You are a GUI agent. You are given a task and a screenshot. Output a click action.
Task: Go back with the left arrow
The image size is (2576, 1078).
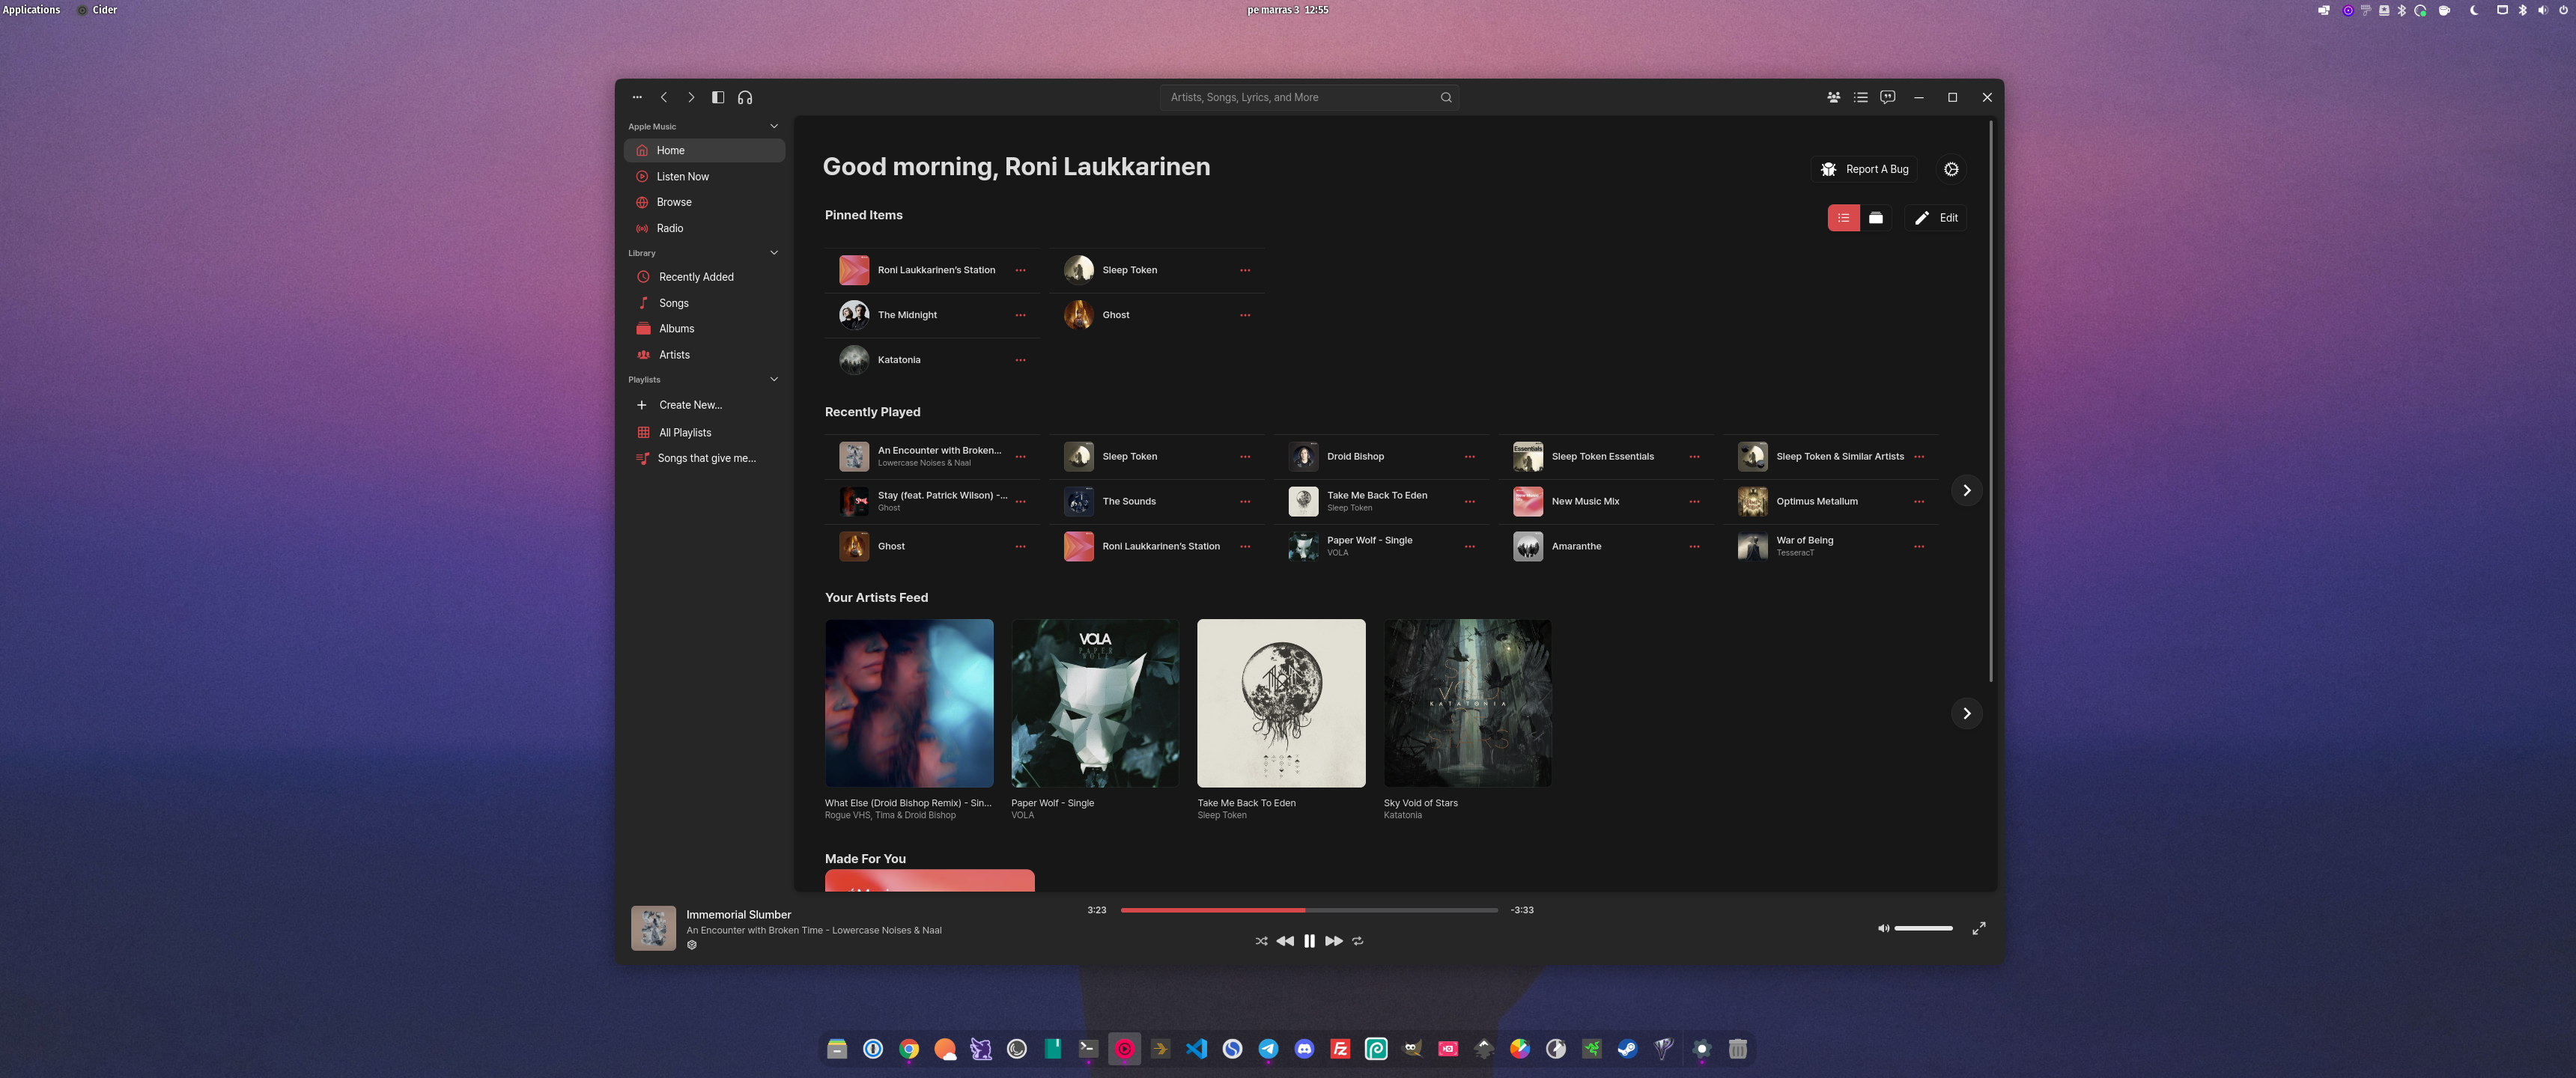[x=664, y=97]
